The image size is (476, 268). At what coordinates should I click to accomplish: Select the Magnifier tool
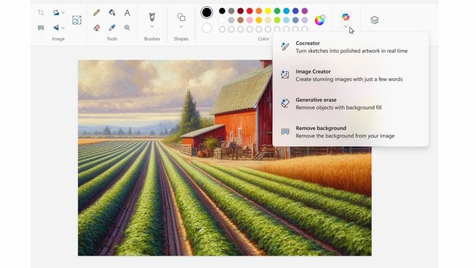pyautogui.click(x=127, y=28)
